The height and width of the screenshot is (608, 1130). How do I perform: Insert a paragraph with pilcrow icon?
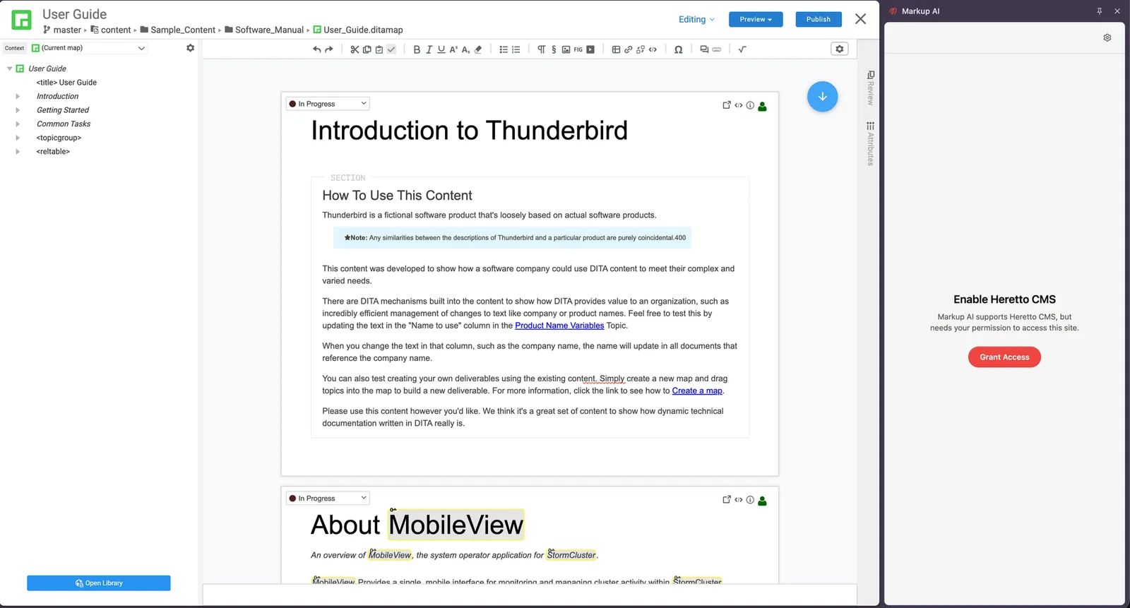tap(542, 49)
